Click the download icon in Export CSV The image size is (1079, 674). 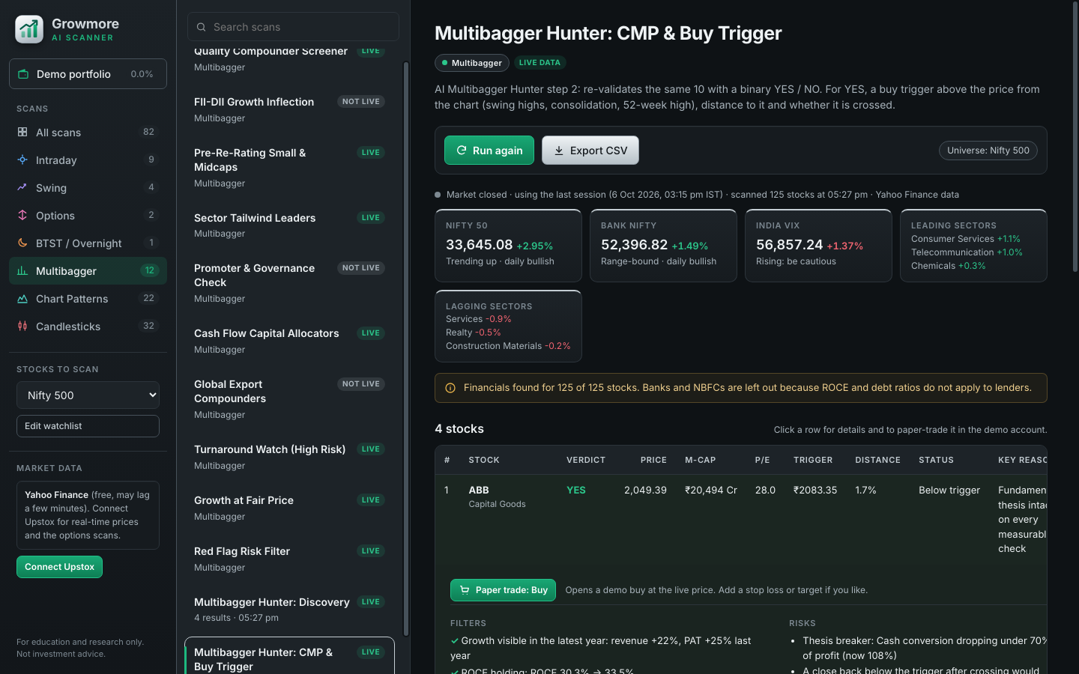coord(559,151)
